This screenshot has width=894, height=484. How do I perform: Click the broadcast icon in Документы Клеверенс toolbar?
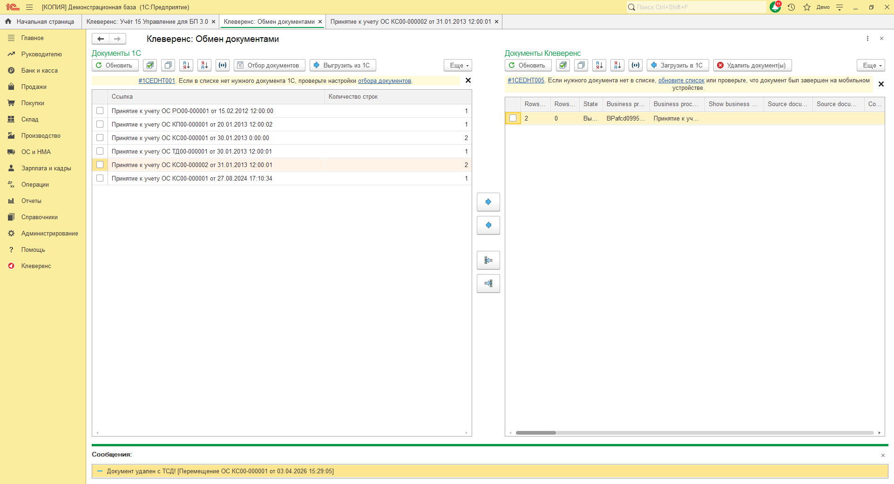click(636, 65)
